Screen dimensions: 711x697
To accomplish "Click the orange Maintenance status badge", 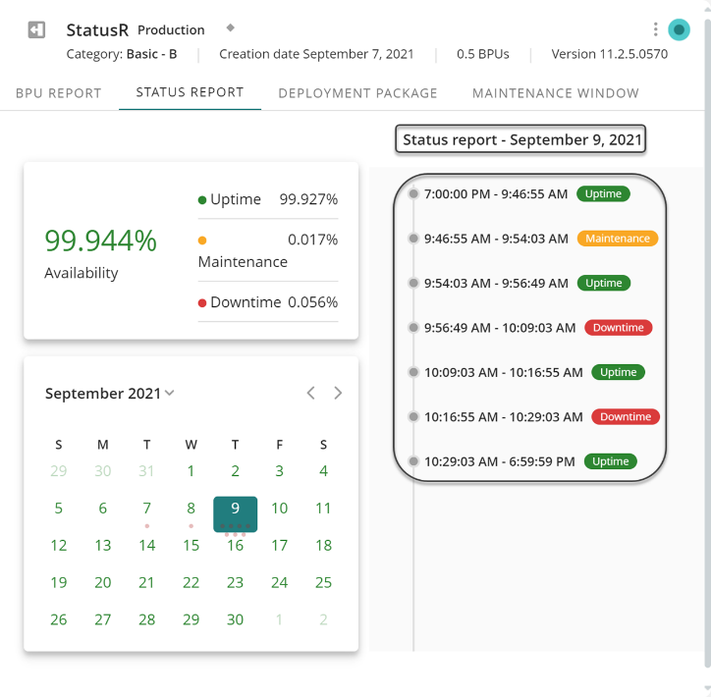I will pyautogui.click(x=617, y=239).
